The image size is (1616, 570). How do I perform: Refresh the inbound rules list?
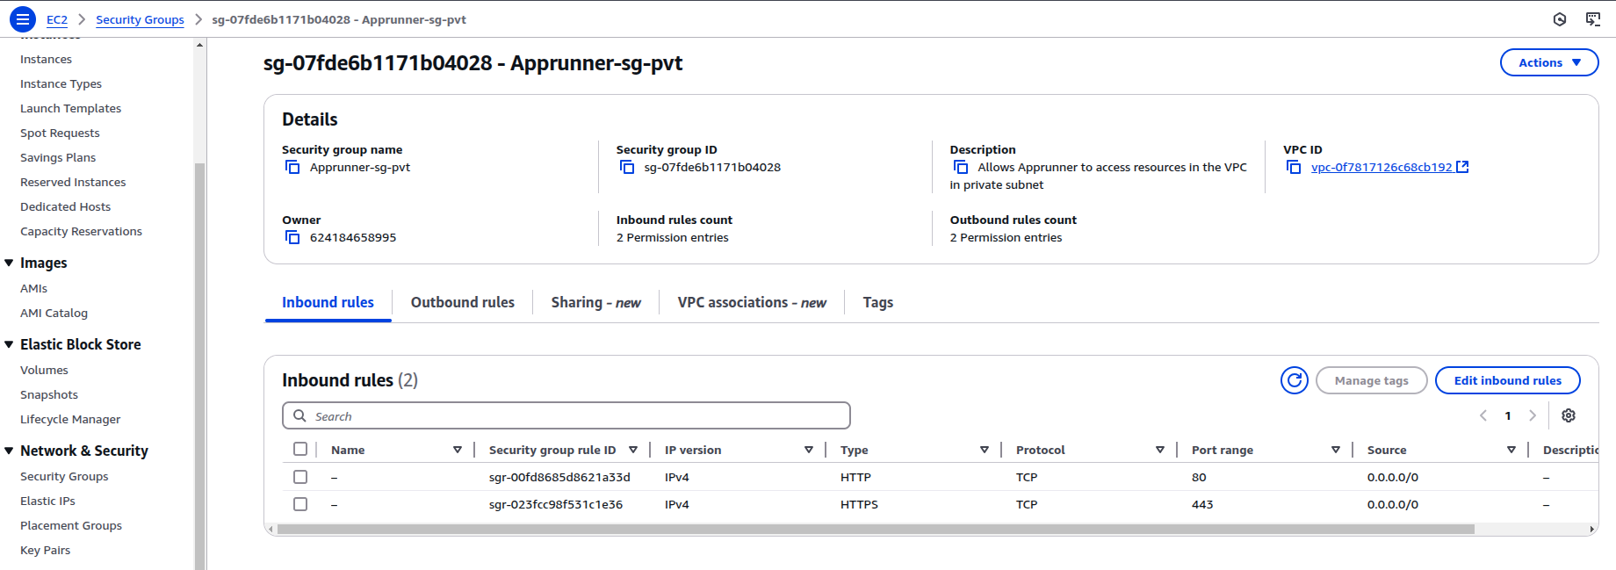1294,380
